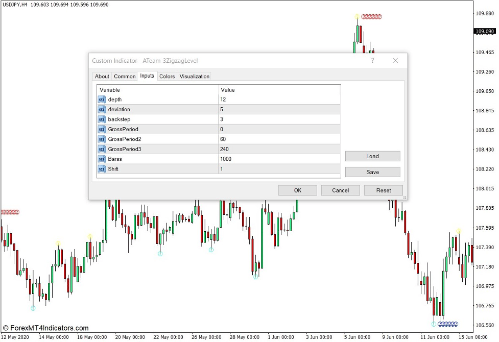This screenshot has width=499, height=342.
Task: Click the Variable column header
Action: click(157, 90)
